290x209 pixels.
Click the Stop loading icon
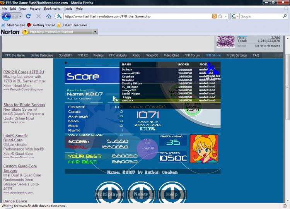(x=38, y=16)
